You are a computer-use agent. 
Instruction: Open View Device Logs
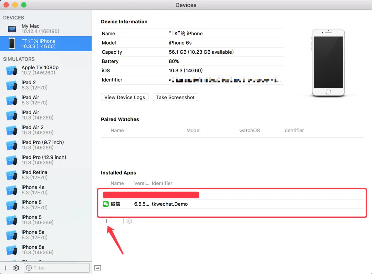[x=125, y=97]
